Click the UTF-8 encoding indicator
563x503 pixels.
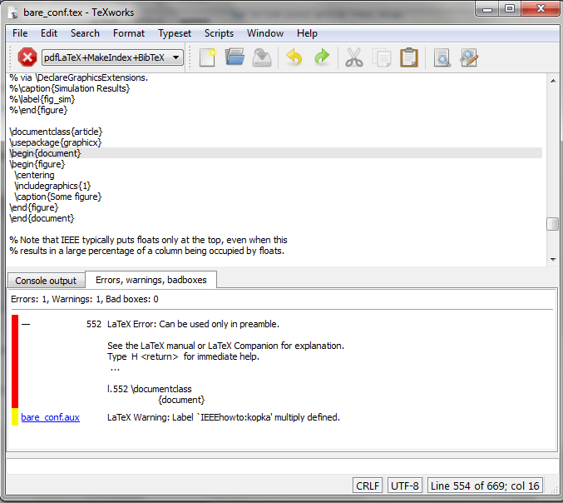tap(405, 486)
